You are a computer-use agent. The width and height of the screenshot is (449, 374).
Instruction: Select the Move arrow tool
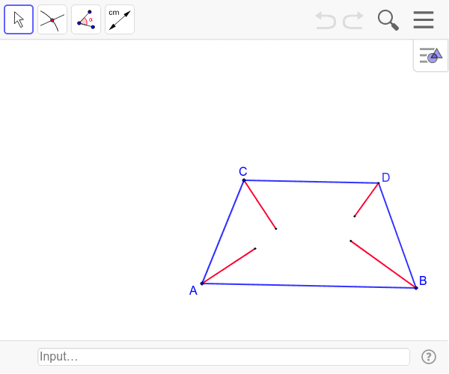click(19, 19)
